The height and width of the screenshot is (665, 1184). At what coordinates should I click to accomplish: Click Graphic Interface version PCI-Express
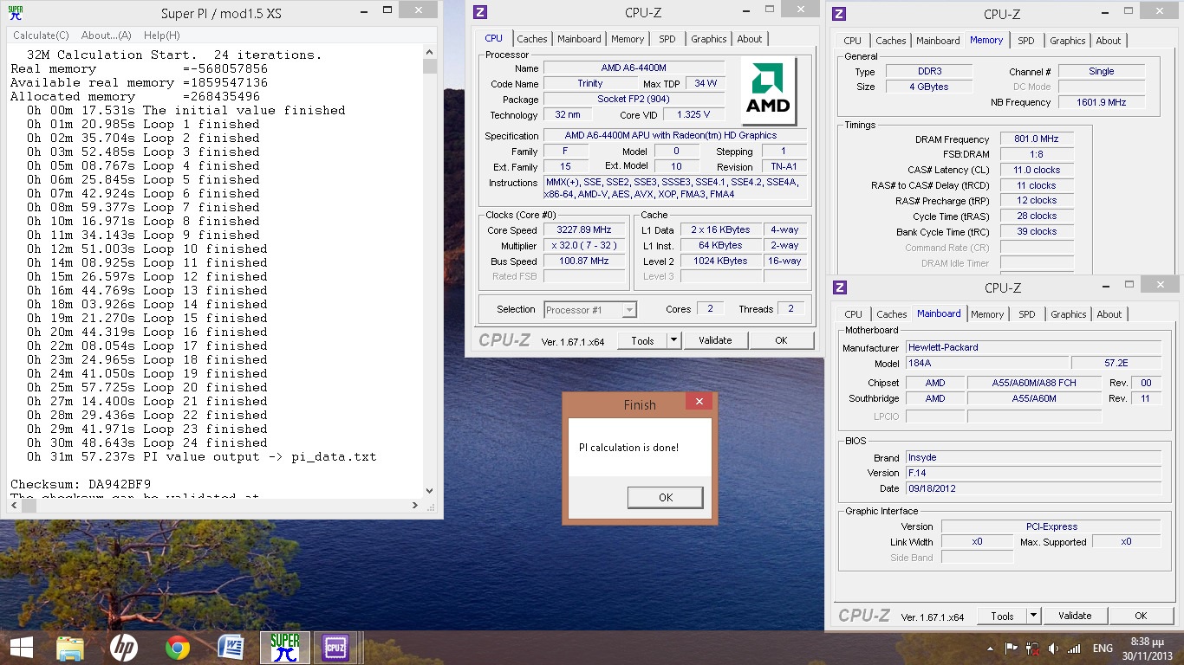[x=1051, y=526]
